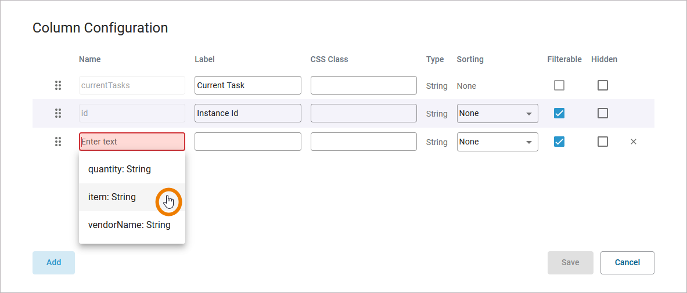Click the Save button
The width and height of the screenshot is (687, 293).
570,262
